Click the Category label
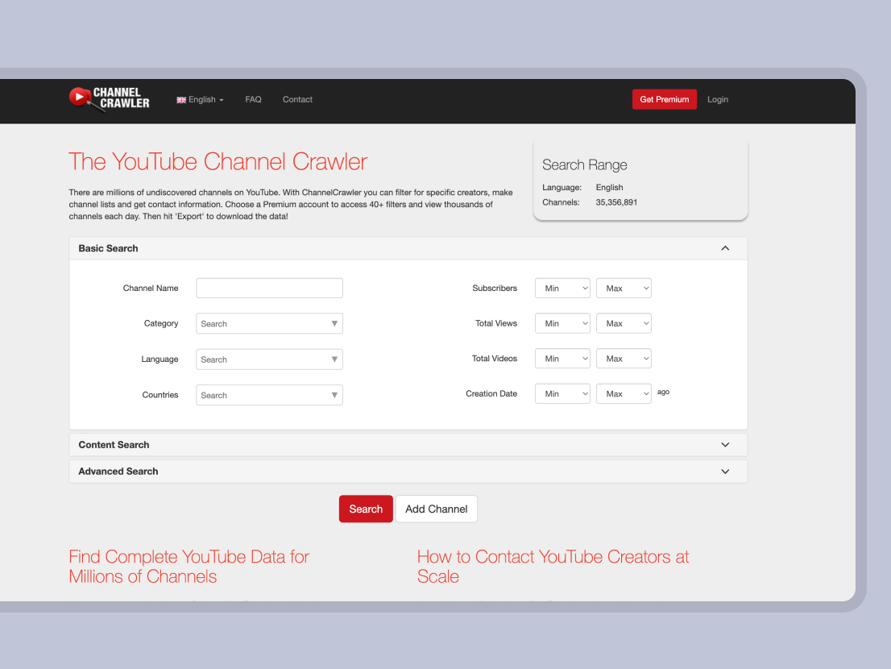 161,323
